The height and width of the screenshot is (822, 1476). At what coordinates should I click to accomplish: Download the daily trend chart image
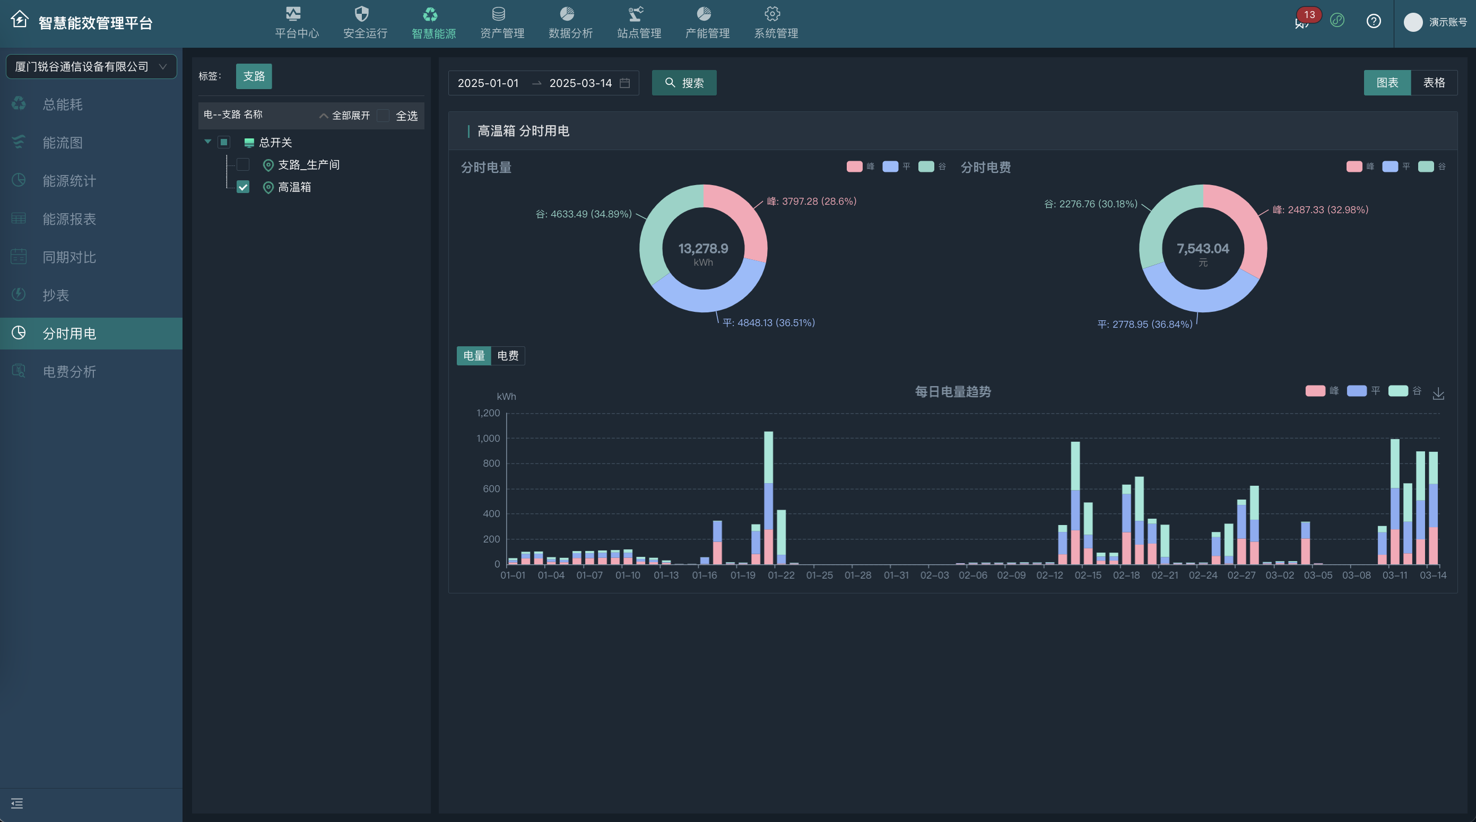click(1438, 393)
